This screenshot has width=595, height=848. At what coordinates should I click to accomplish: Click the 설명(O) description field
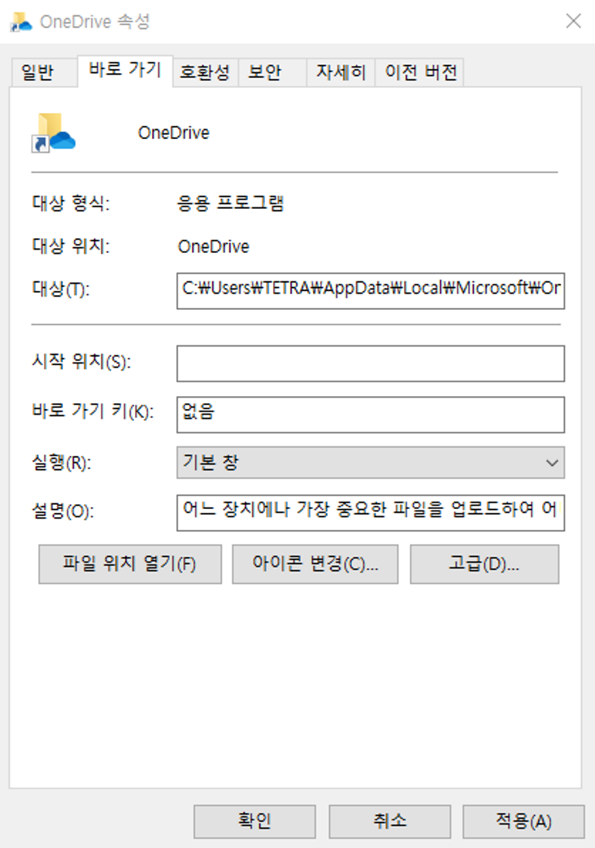(x=371, y=513)
